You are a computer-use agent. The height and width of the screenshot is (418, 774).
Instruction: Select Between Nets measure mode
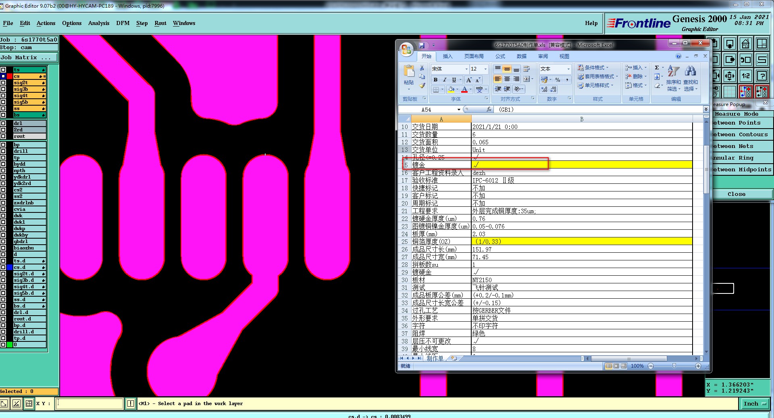point(742,146)
